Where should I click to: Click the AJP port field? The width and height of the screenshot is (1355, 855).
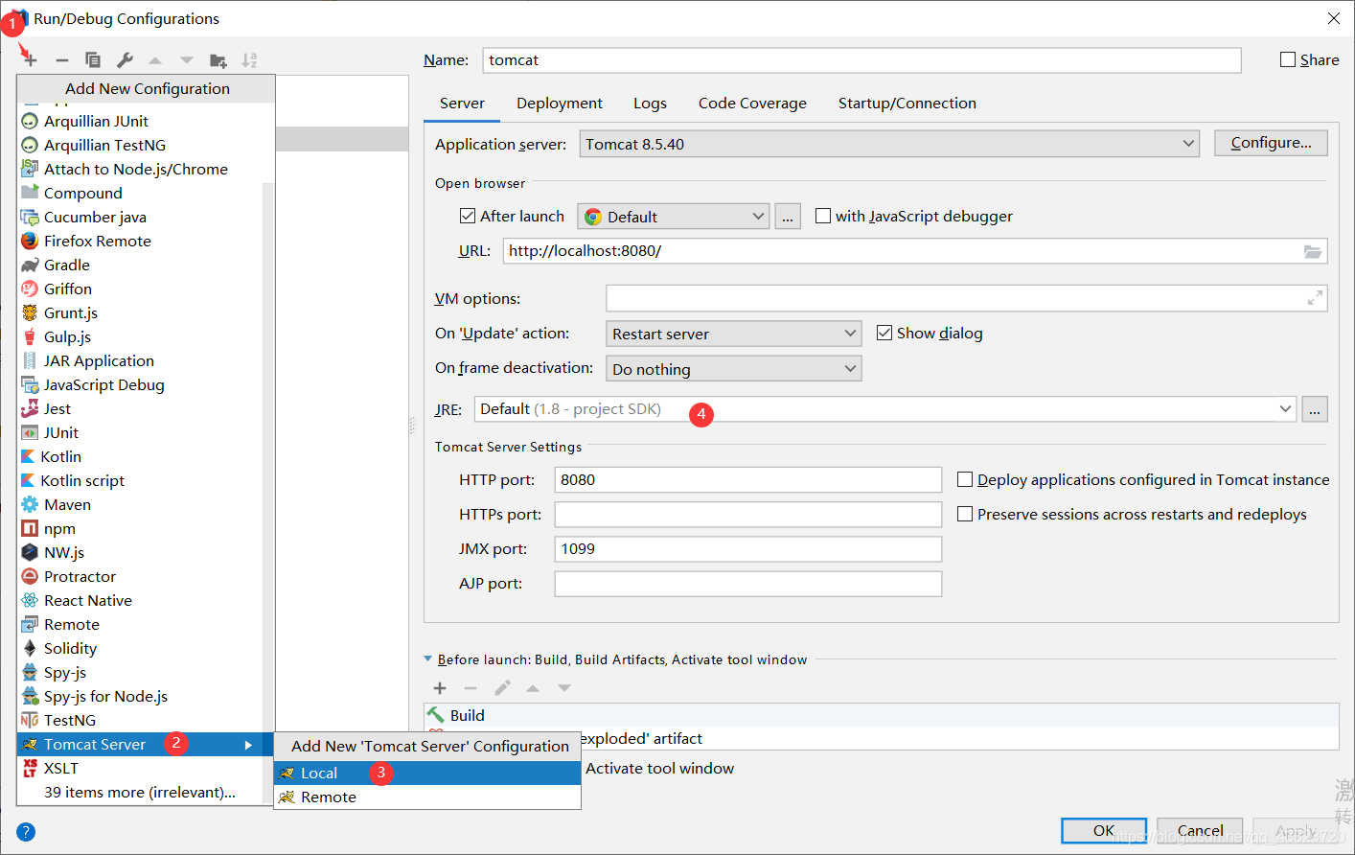pyautogui.click(x=748, y=584)
